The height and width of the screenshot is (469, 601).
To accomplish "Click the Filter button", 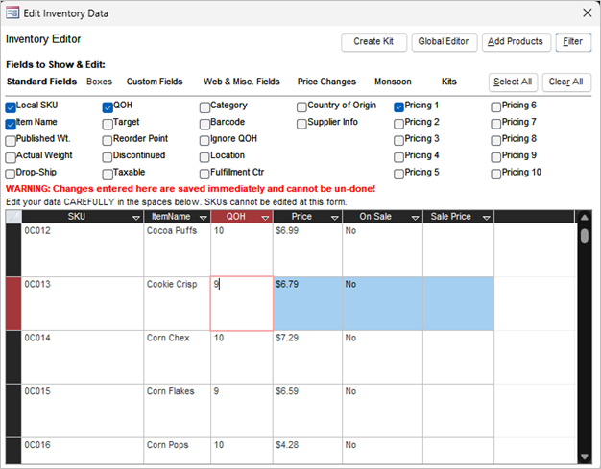I will coord(573,42).
